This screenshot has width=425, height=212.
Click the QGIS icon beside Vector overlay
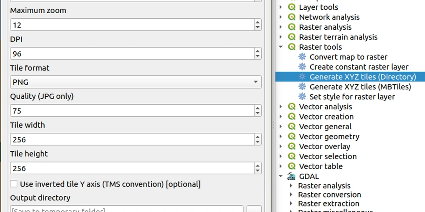(x=292, y=146)
